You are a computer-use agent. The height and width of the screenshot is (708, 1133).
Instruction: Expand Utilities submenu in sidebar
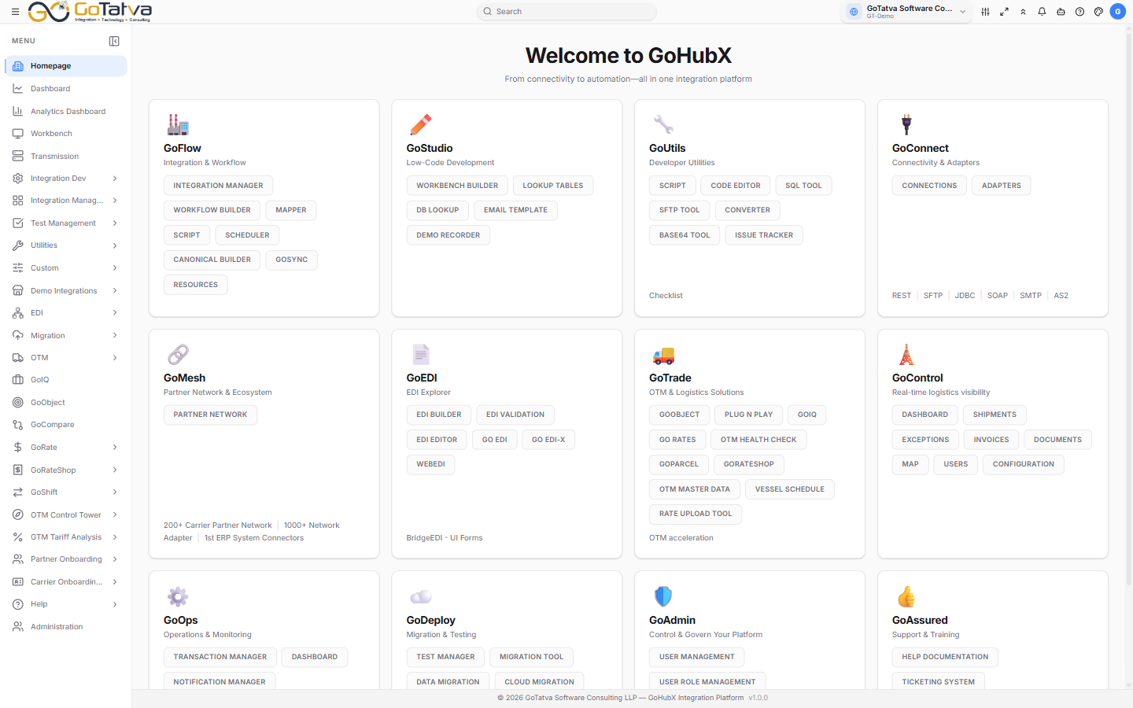tap(115, 245)
